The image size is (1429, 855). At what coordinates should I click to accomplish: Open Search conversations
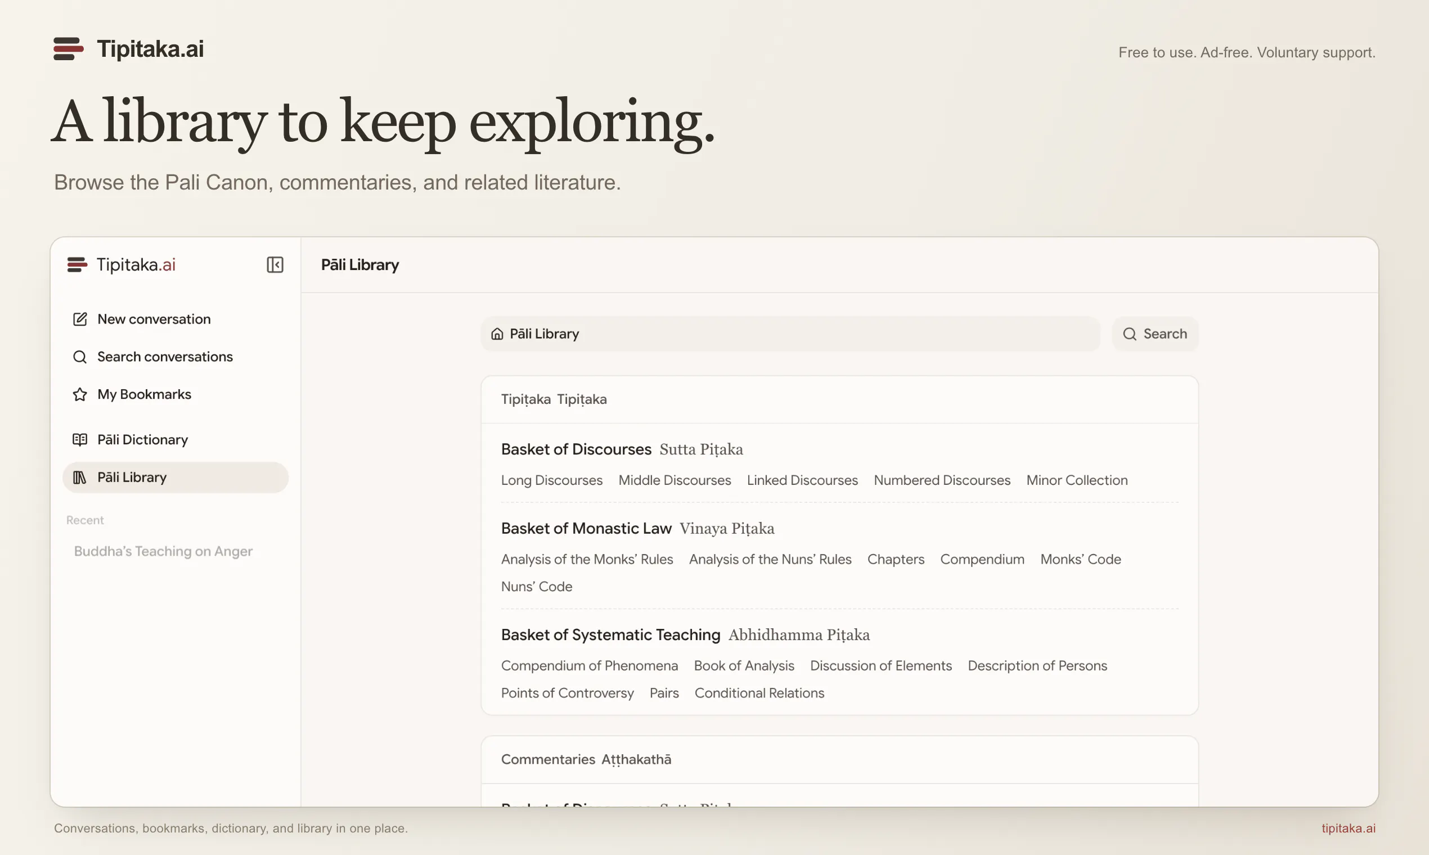point(175,357)
